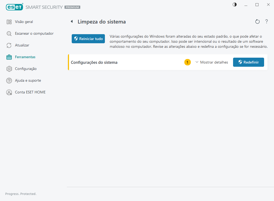Select the Configurações do sistema row title
This screenshot has height=201, width=274.
point(94,62)
